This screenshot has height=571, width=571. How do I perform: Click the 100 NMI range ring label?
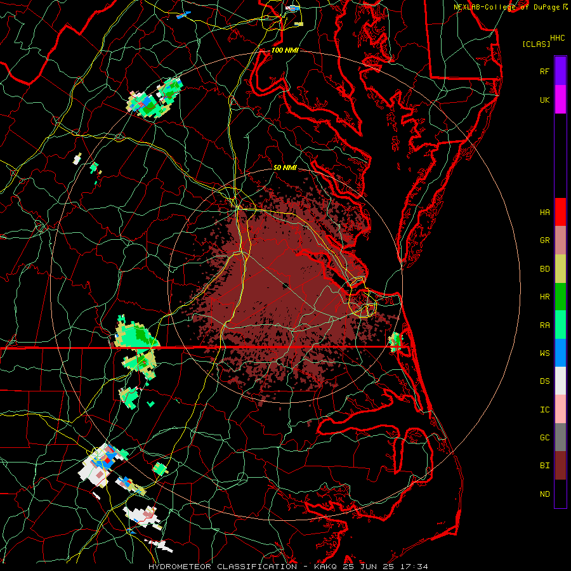285,50
